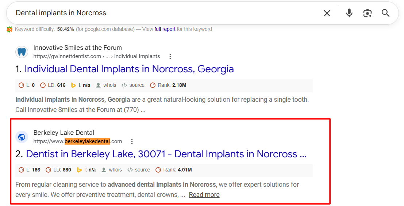Click the www.berkeleylakedental.com URL
The image size is (404, 206).
[x=78, y=141]
